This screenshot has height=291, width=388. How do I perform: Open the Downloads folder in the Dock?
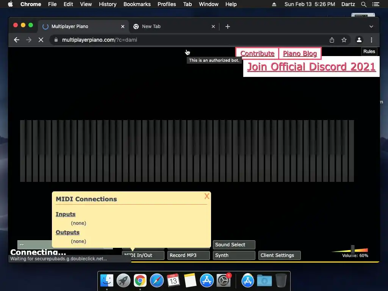point(264,281)
